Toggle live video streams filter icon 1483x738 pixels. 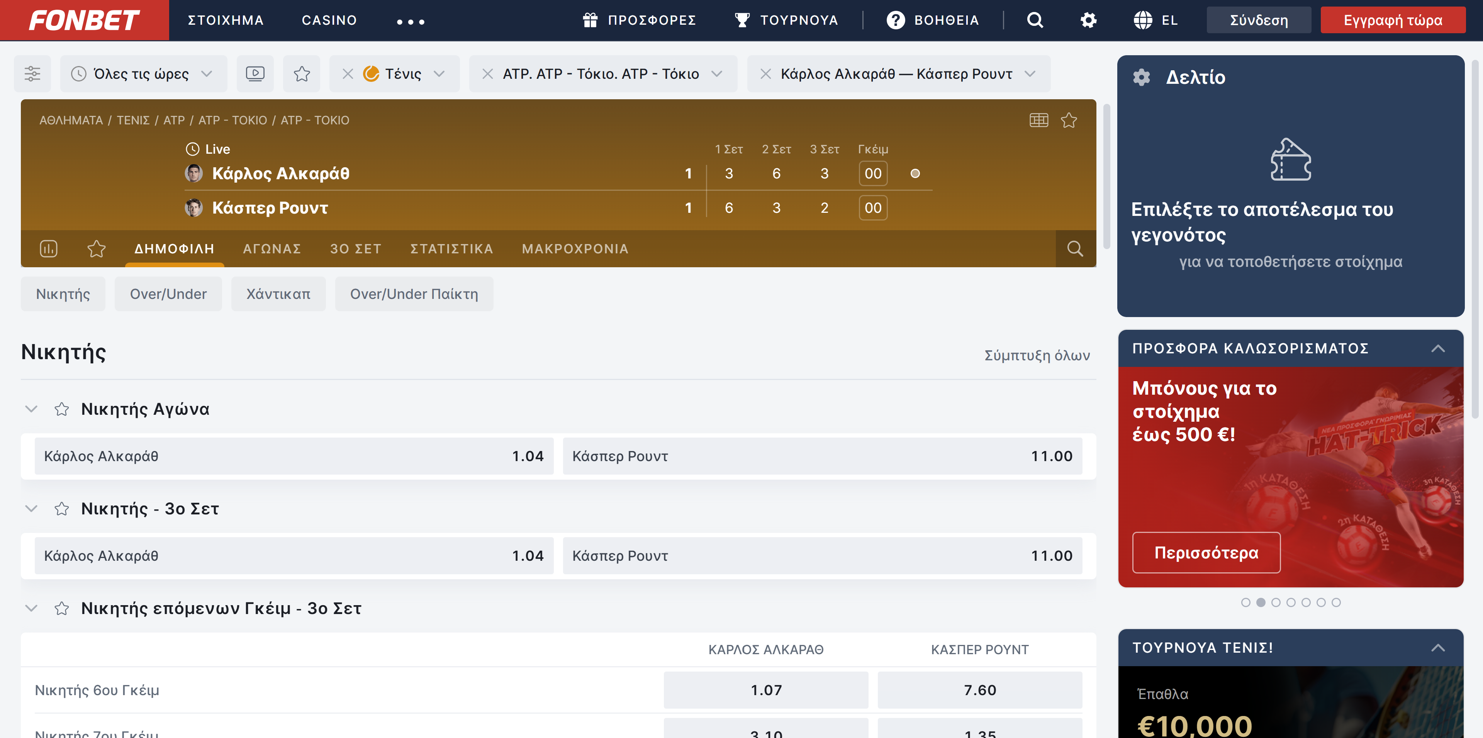pyautogui.click(x=255, y=74)
